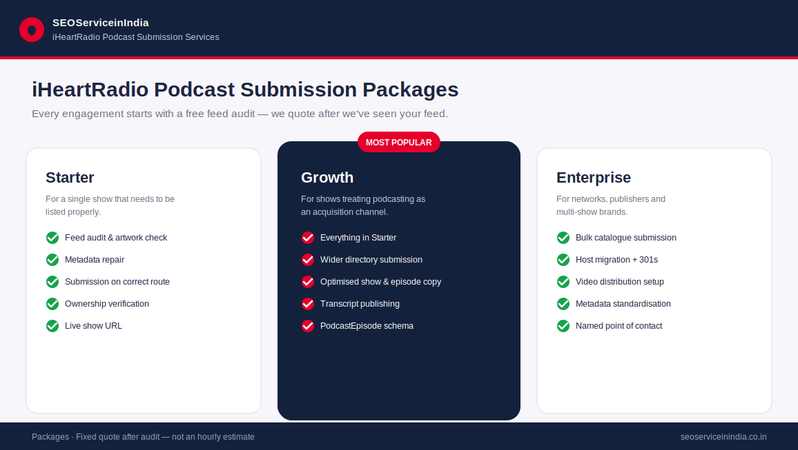798x450 pixels.
Task: Click the text Submission on correct route
Action: [x=117, y=282]
